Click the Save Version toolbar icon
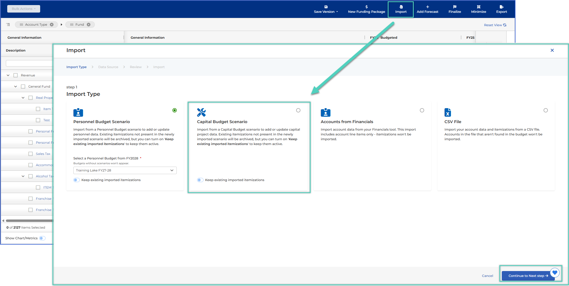 pos(326,7)
